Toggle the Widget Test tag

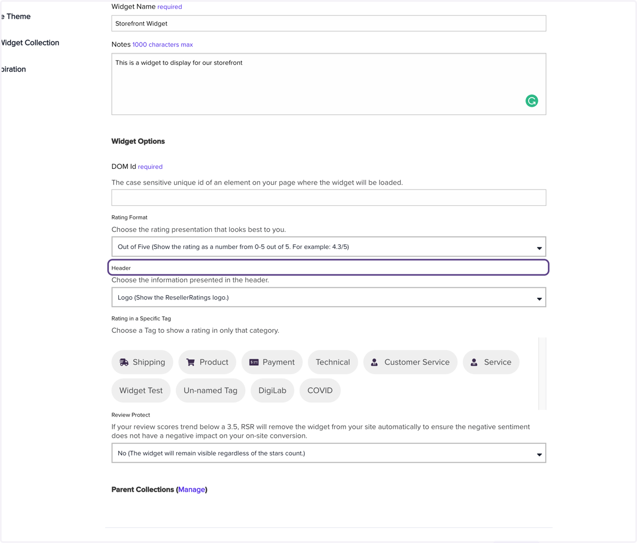141,390
